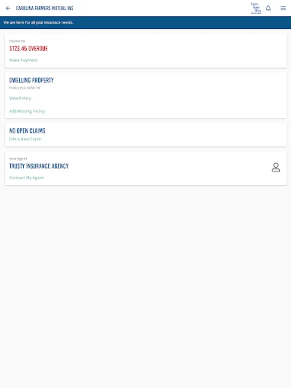Select the Trusty Insurance Agency name

(39, 166)
